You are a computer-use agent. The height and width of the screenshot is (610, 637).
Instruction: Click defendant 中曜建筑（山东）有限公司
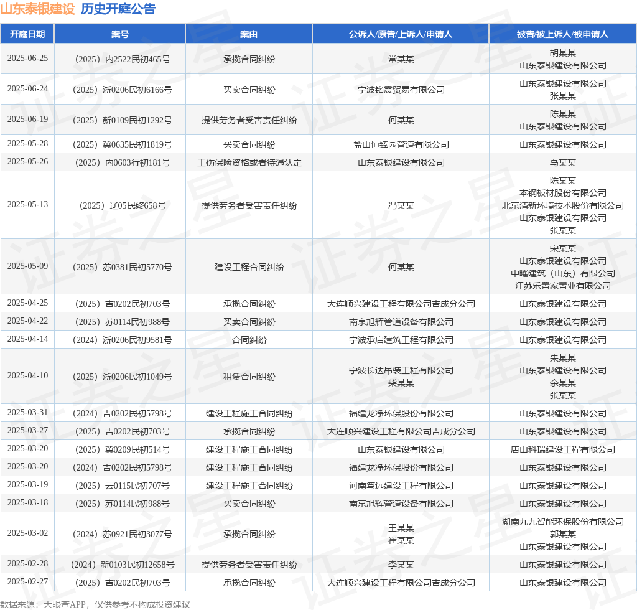pos(562,273)
